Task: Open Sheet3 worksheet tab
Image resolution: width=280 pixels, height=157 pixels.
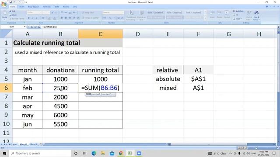Action: pos(33,144)
